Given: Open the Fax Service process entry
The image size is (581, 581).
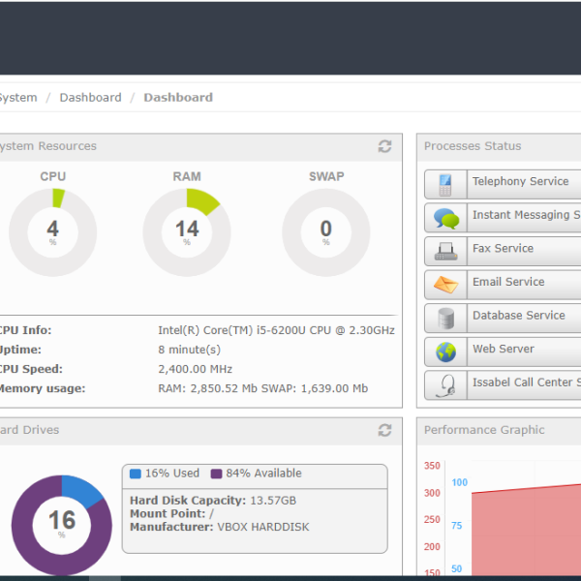Looking at the screenshot, I should click(x=503, y=249).
